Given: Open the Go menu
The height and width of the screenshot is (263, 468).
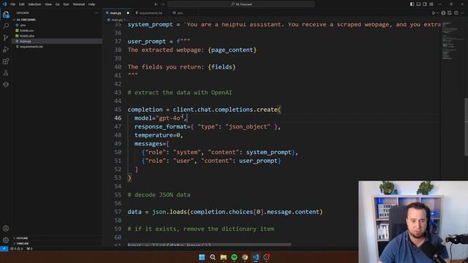Looking at the screenshot, I should click(x=57, y=4).
